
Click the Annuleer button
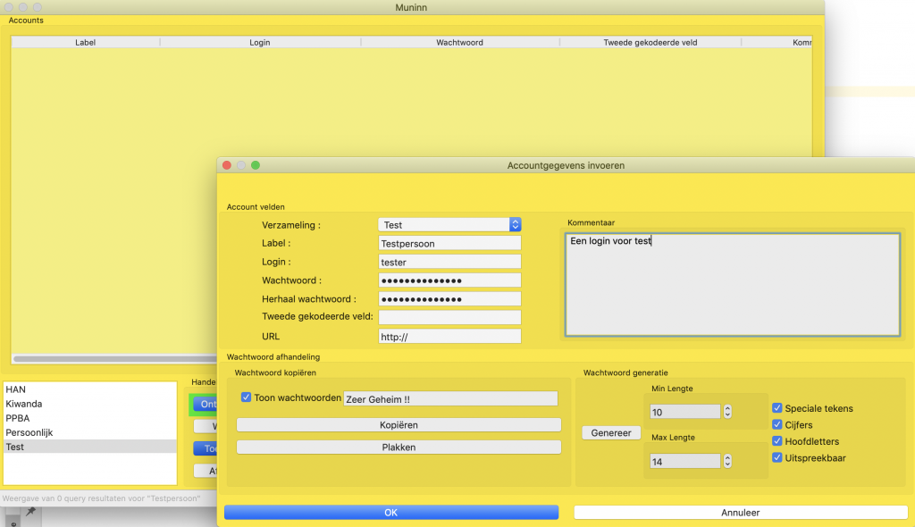[741, 513]
